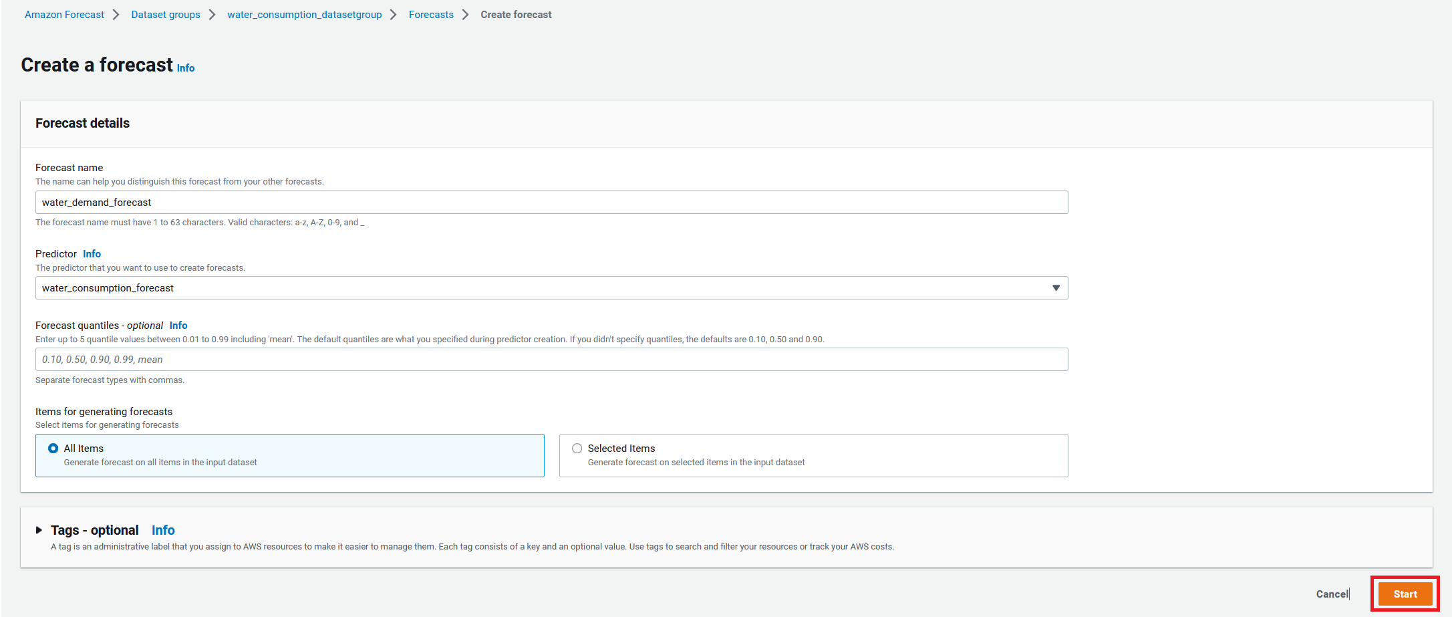
Task: Click chevron icon after Forecasts breadcrumb
Action: coord(466,15)
